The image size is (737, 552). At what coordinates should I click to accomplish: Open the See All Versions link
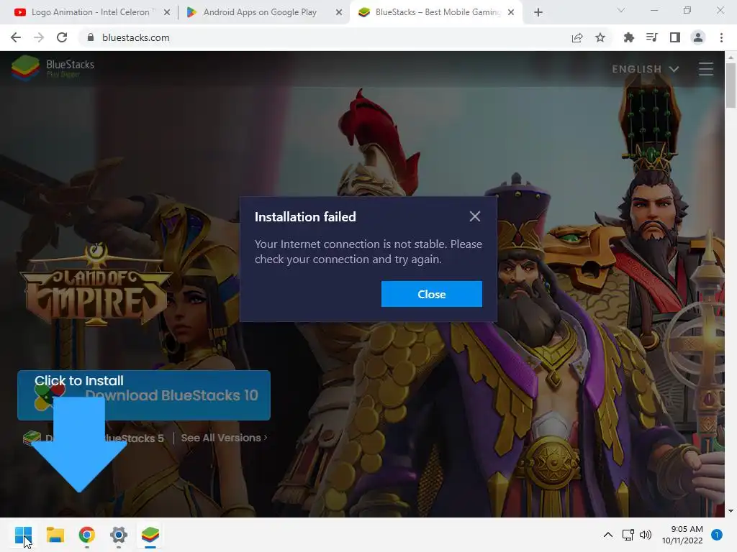tap(225, 438)
